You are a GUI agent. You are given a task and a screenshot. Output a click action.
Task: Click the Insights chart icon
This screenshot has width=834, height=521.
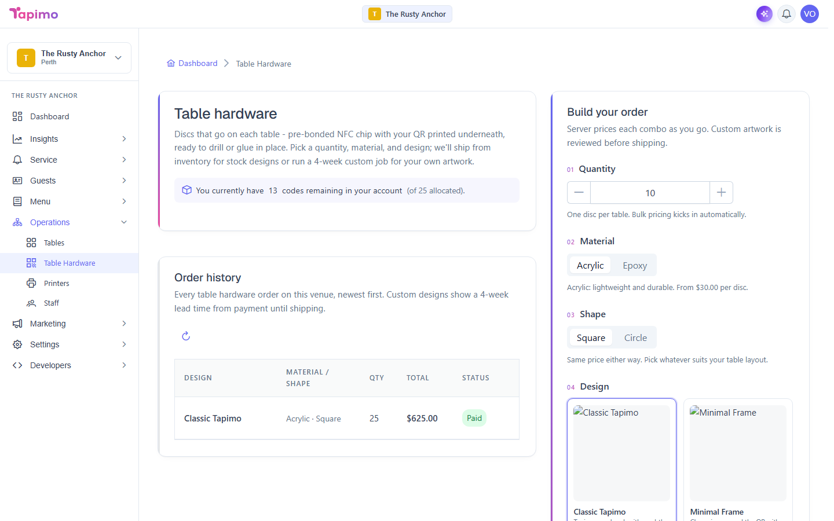(17, 139)
